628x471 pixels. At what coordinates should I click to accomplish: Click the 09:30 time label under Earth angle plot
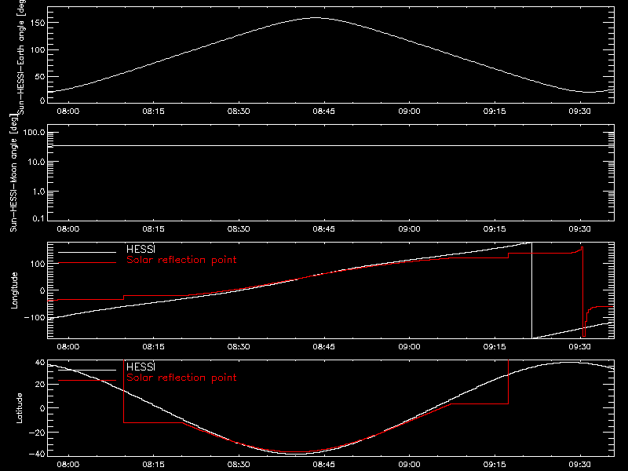pyautogui.click(x=580, y=111)
